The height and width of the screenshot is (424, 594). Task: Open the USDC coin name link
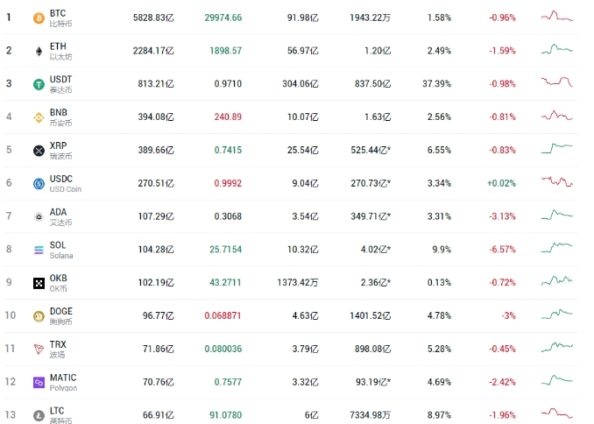coord(61,179)
